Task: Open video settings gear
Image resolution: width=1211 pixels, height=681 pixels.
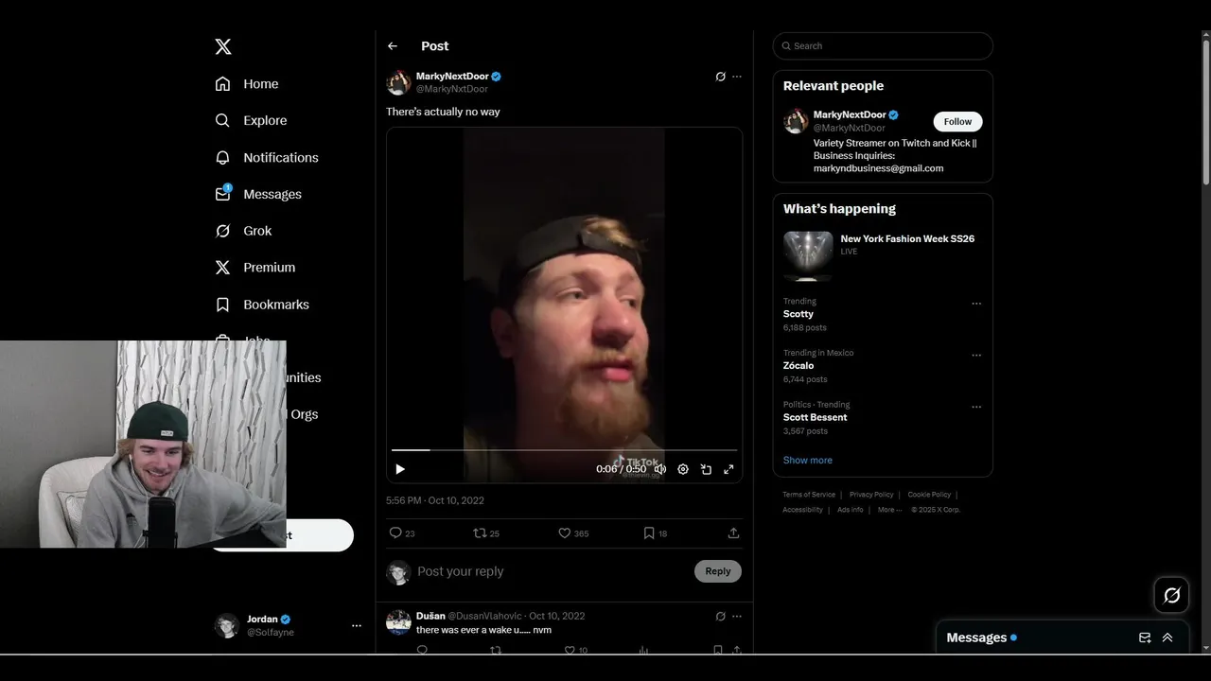Action: point(683,469)
